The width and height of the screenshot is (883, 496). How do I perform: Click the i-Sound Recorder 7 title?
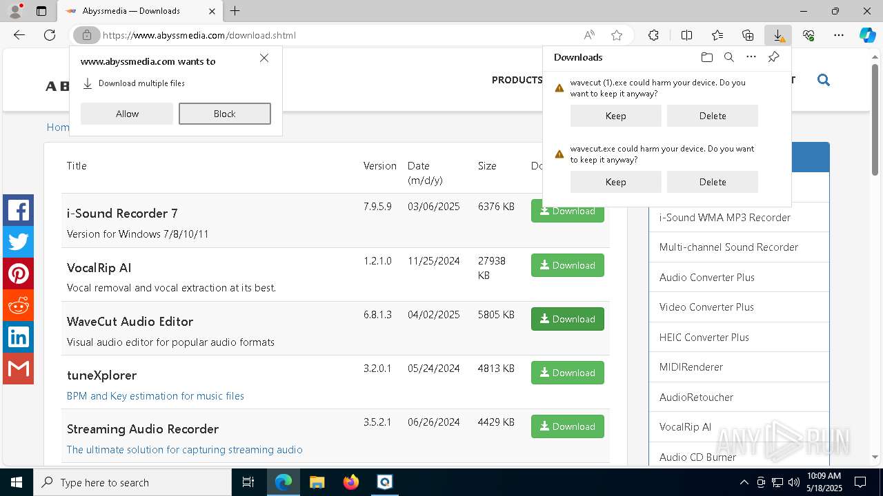(x=122, y=214)
